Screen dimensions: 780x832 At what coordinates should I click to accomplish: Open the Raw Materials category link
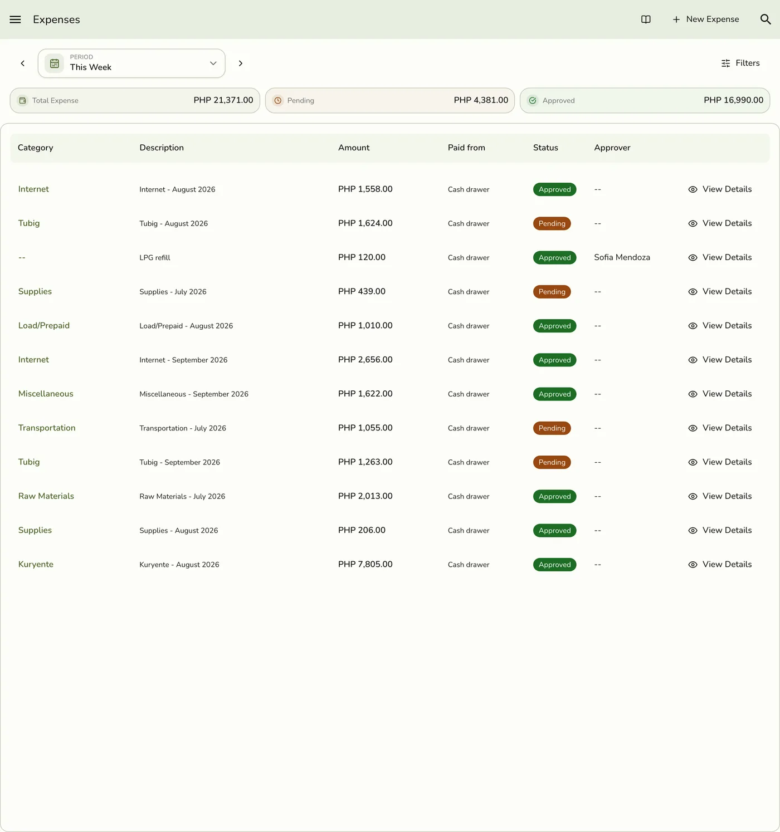pos(46,496)
